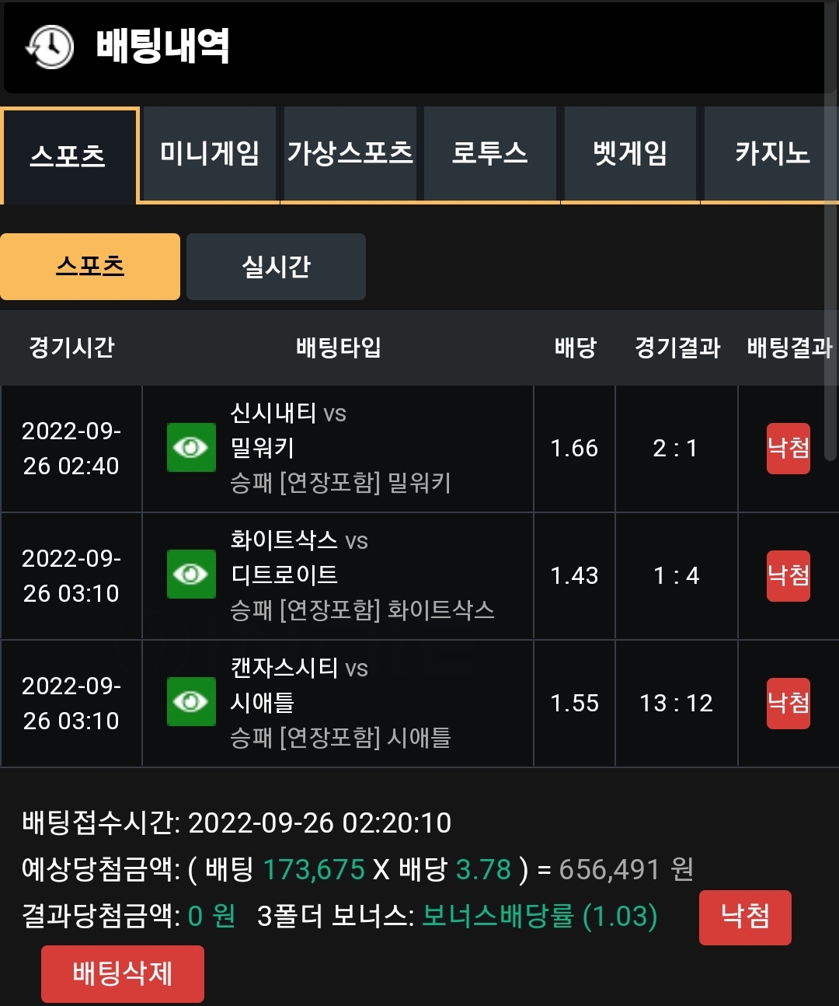
Task: Toggle eye icon for 캔자스시티 vs 시애틀
Action: [x=191, y=701]
